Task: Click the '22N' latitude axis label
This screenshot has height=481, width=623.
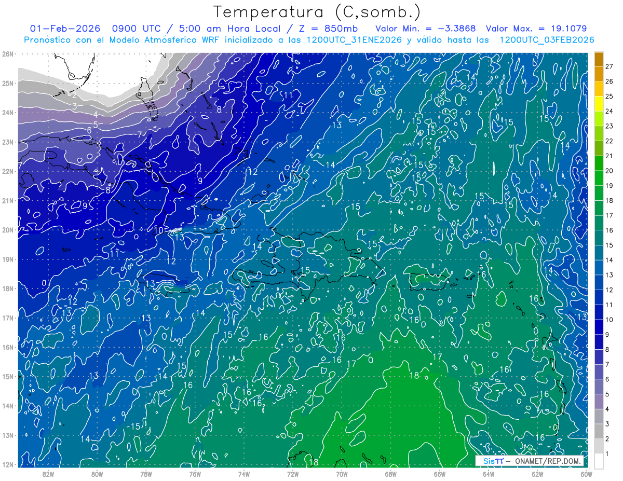Action: click(7, 171)
